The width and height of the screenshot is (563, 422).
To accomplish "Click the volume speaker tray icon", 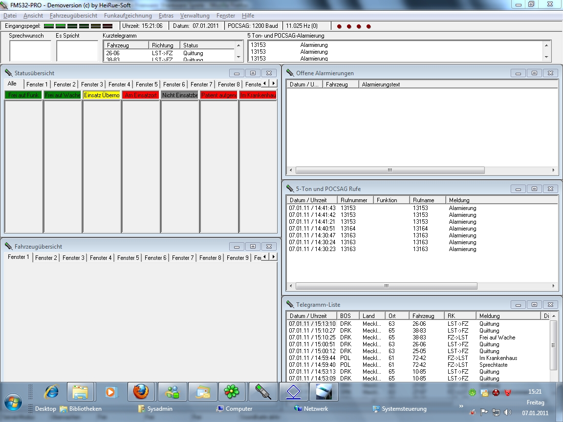I will pos(508,412).
